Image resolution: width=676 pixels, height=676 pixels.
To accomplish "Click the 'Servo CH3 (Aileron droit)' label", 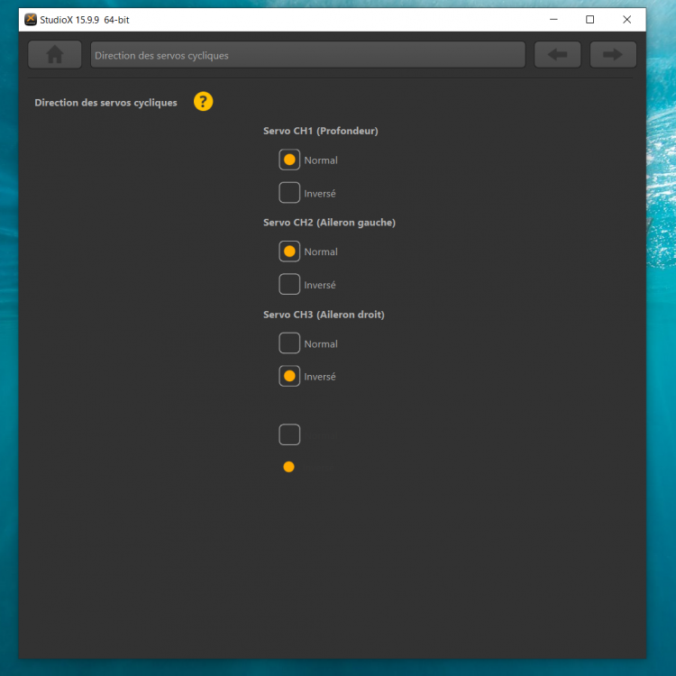I will pyautogui.click(x=324, y=315).
